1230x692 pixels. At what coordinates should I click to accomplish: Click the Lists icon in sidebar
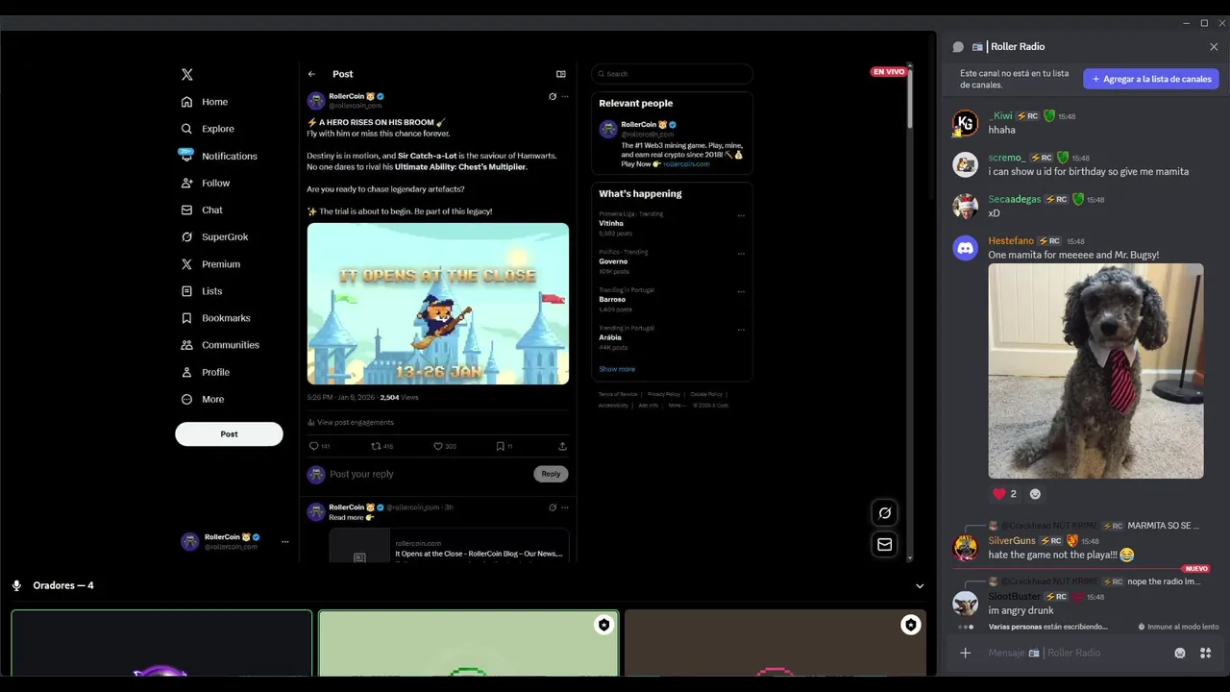[186, 291]
